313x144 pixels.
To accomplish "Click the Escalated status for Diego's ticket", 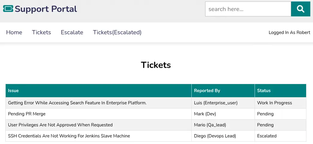I will (x=267, y=136).
